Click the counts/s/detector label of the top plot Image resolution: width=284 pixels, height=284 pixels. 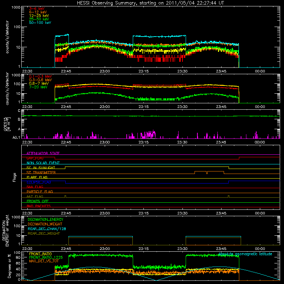tap(7, 37)
